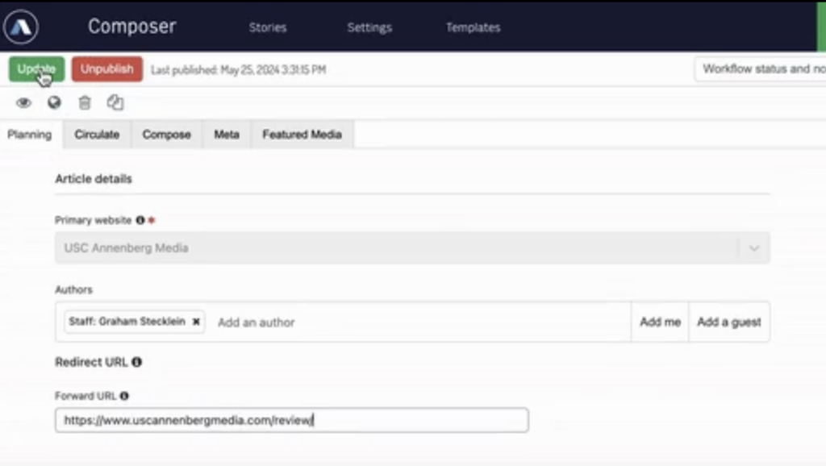Delete the story using the trash icon
This screenshot has height=466, width=826.
click(85, 102)
